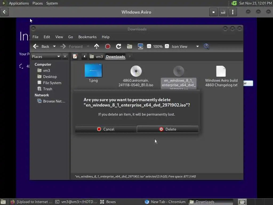Open the Places menu in top panel
This screenshot has height=205, width=273.
click(37, 3)
